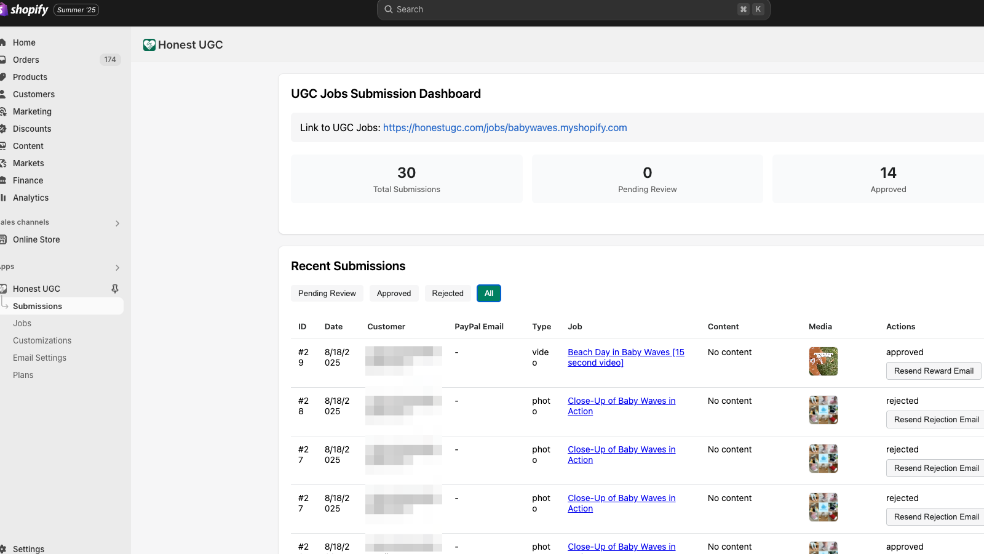Open Email Settings in the Honest UGC submenu

[x=39, y=358]
